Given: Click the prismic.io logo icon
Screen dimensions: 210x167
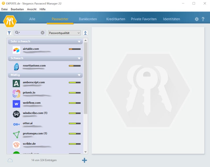Looking at the screenshot, I should [x=16, y=94].
